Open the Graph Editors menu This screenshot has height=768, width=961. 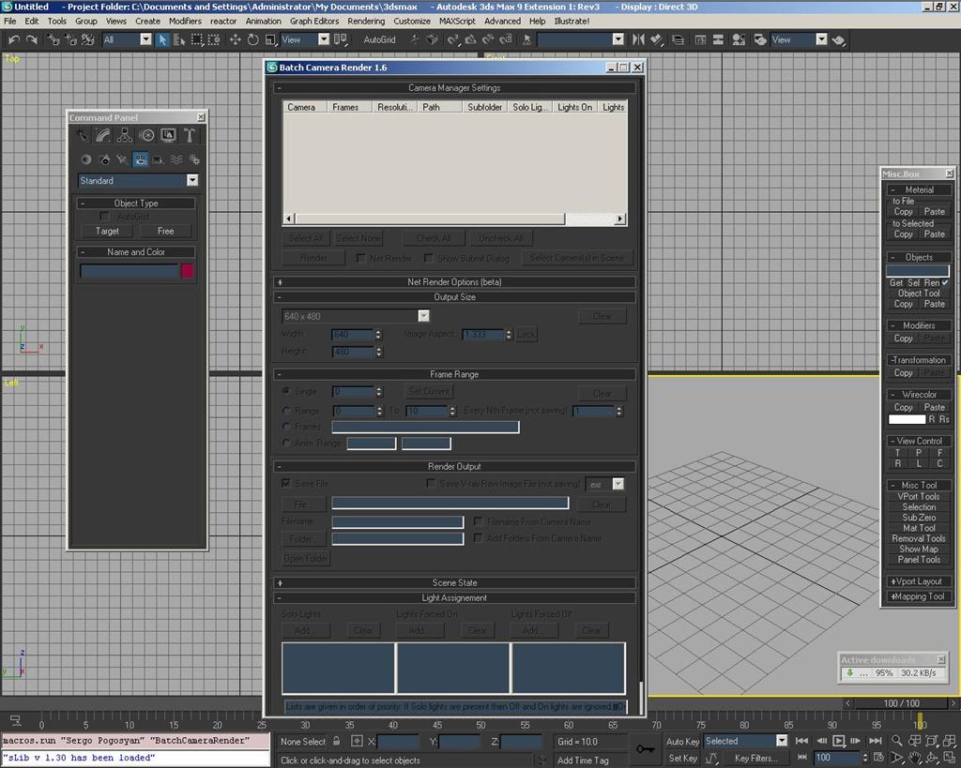point(314,21)
